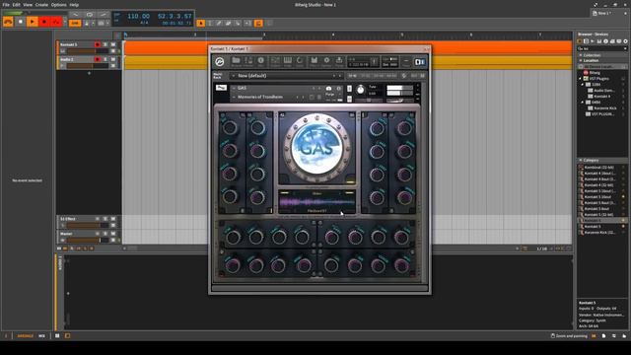
Task: Select the Bitwig time selection tool
Action: point(210,24)
